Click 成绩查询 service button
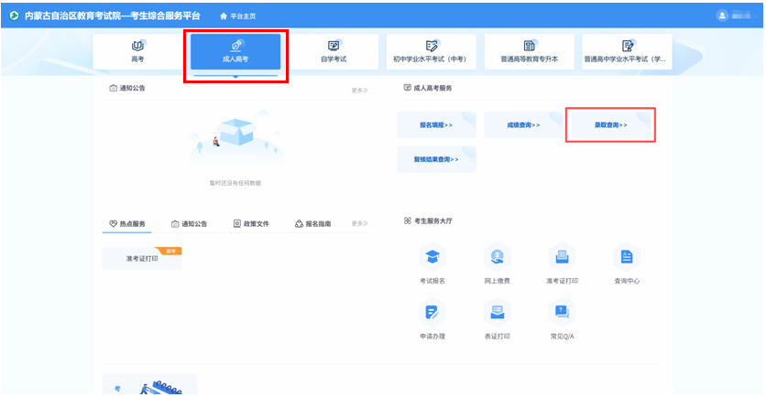Screen dimensions: 766x397 524,124
